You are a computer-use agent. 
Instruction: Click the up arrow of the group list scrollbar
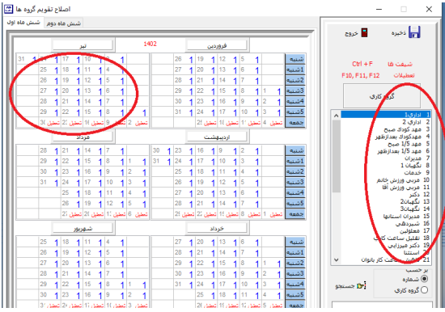[x=336, y=116]
